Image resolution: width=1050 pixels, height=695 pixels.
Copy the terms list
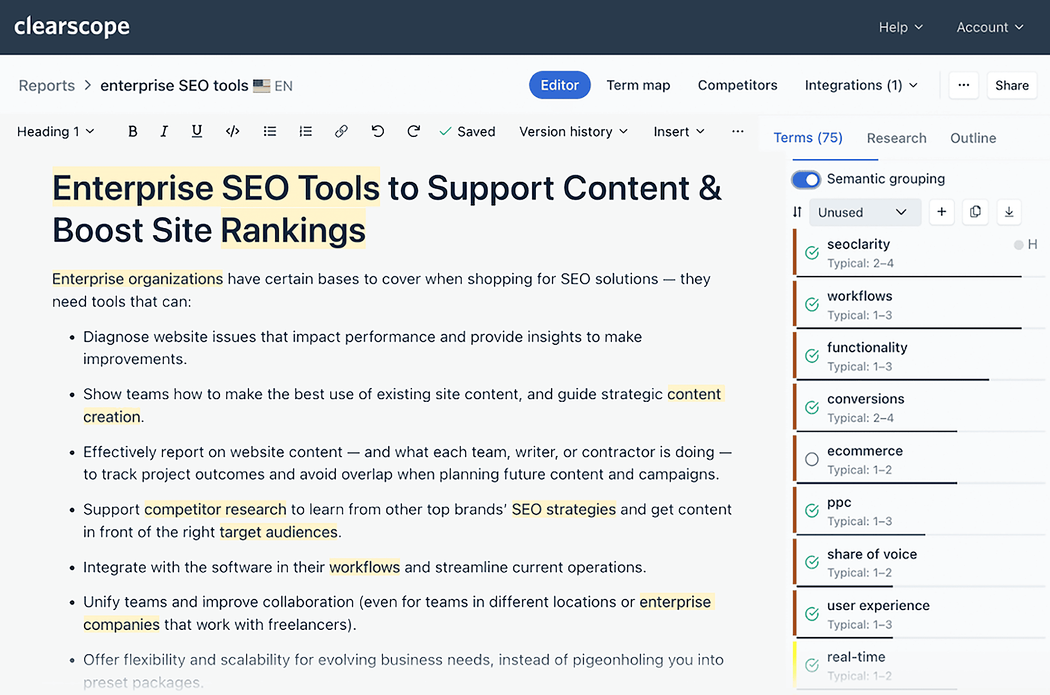click(x=975, y=212)
